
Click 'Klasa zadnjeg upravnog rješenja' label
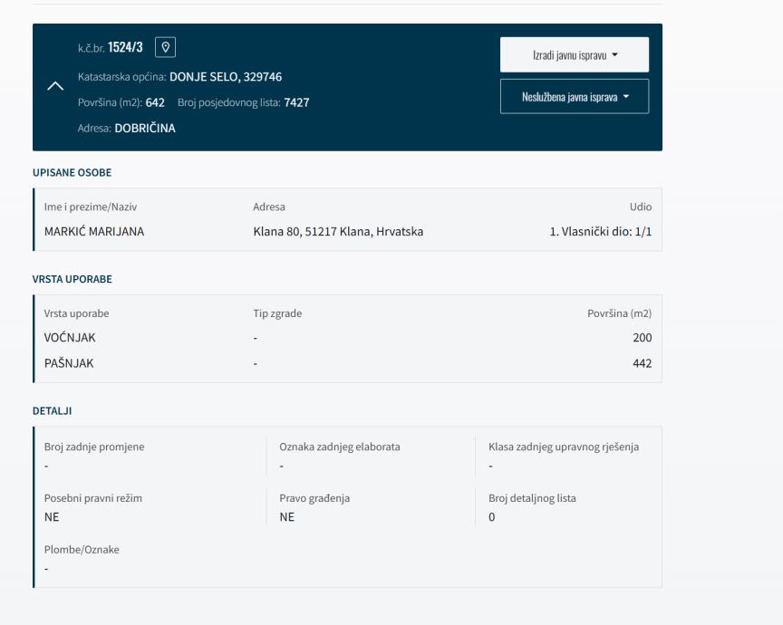click(x=564, y=447)
